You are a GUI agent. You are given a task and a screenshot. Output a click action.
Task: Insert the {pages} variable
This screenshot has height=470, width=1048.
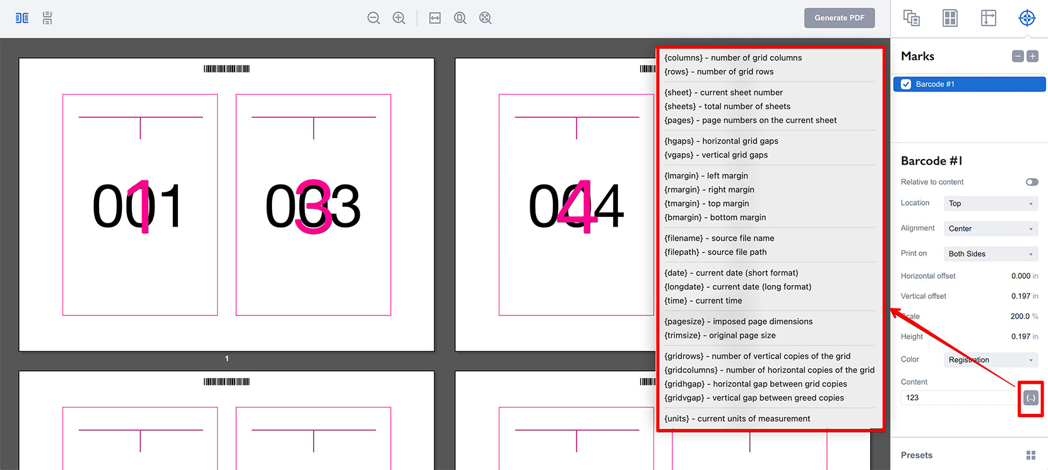click(750, 120)
